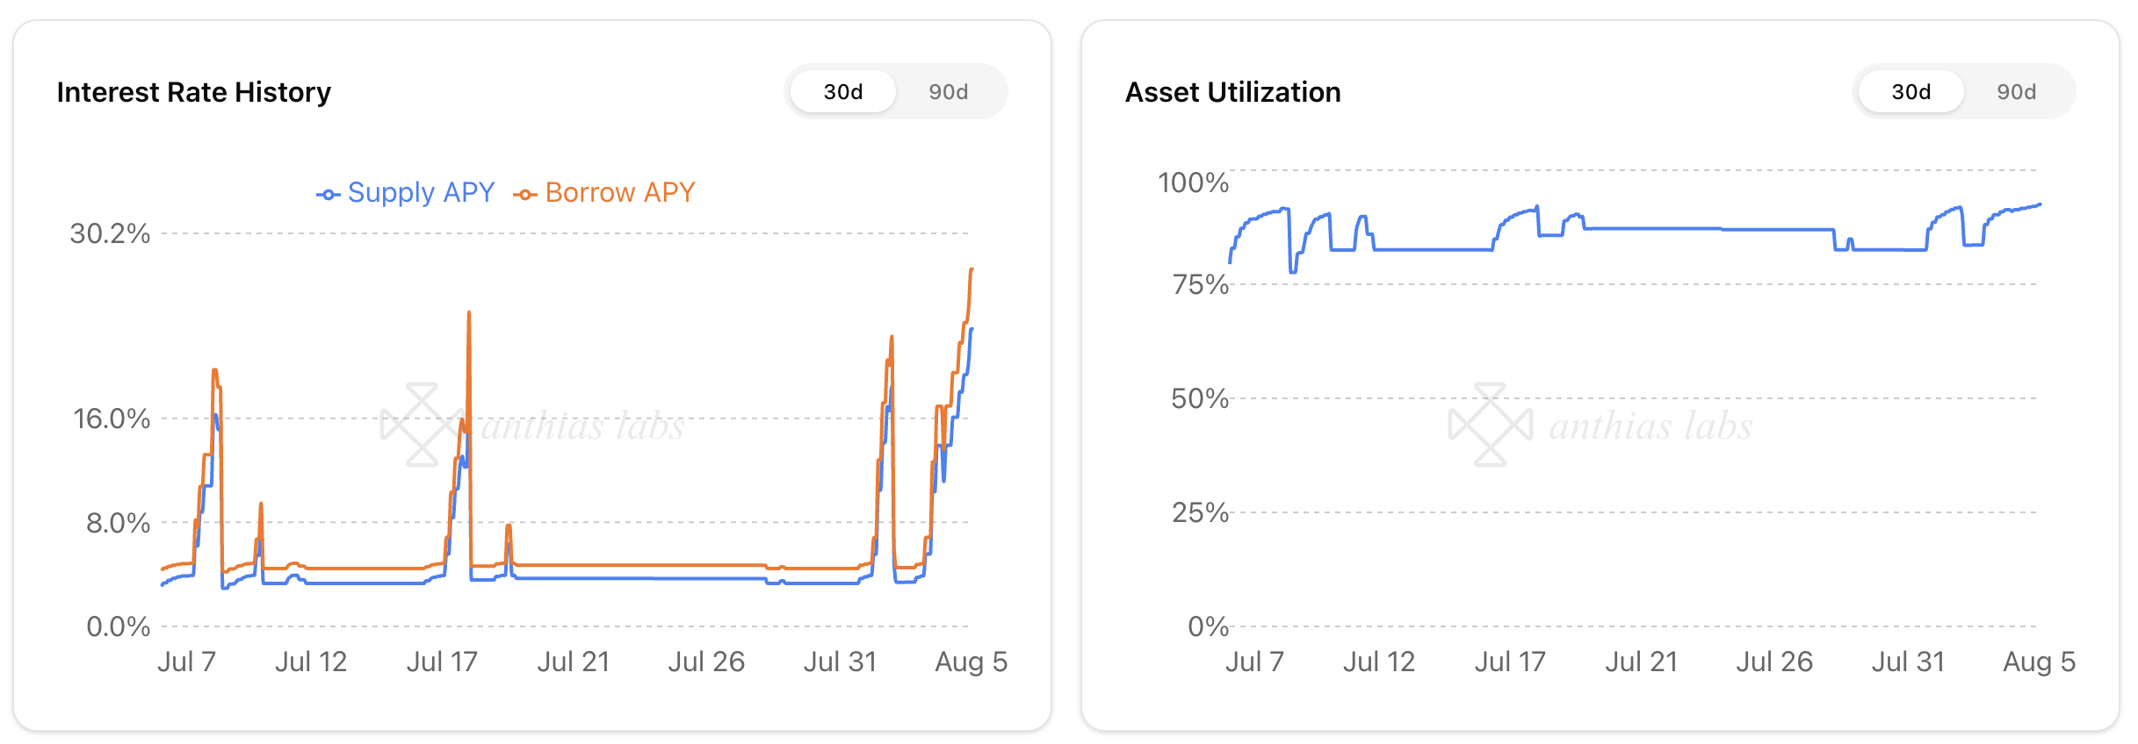Switch Asset Utilization to 90d
This screenshot has height=744, width=2138.
point(2016,92)
